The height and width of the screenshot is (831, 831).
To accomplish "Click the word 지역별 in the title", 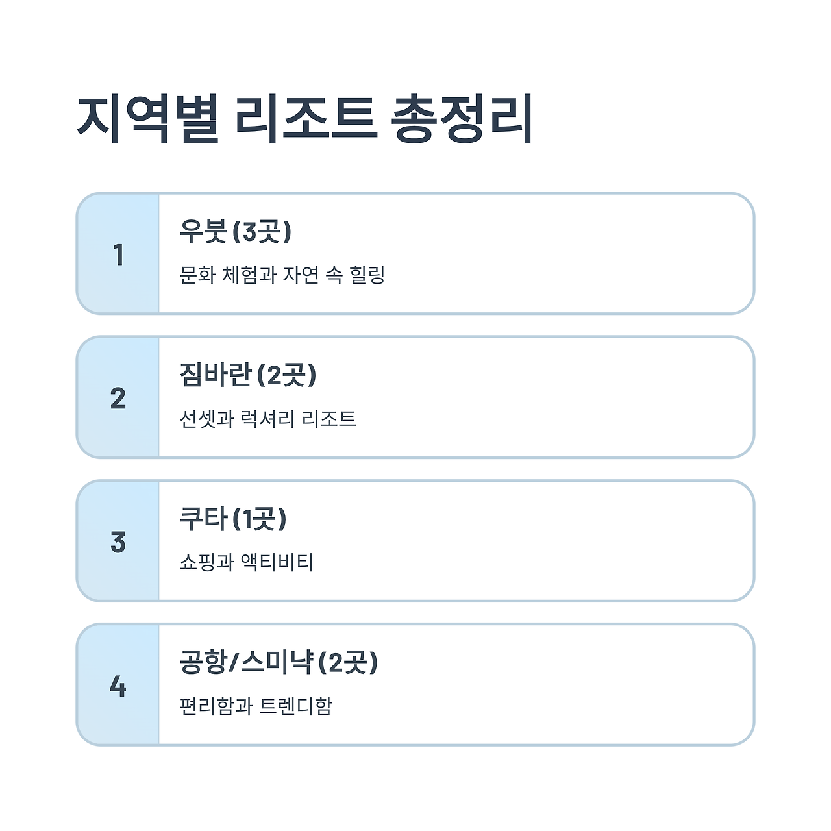I will coord(148,119).
